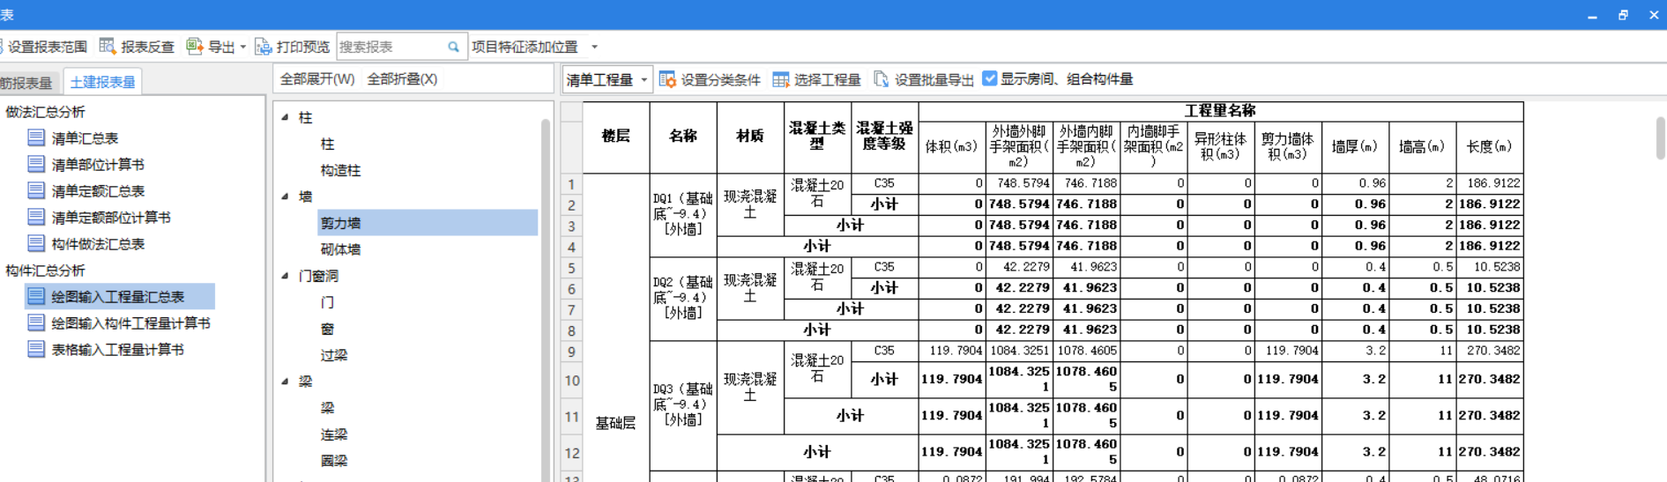Image resolution: width=1667 pixels, height=482 pixels.
Task: Click the search magnifier icon
Action: [453, 47]
